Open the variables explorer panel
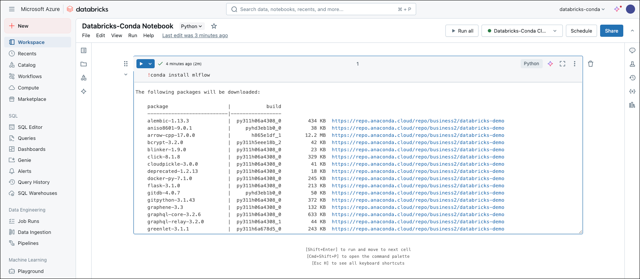This screenshot has width=640, height=279. point(632,91)
